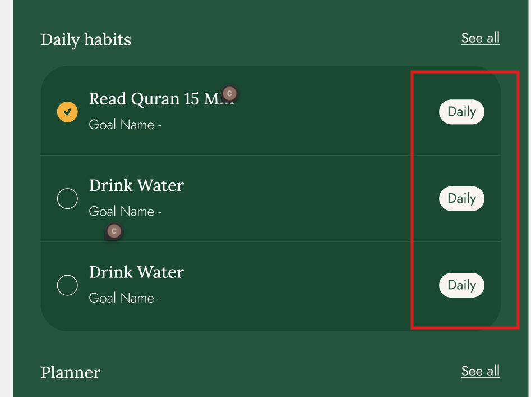The width and height of the screenshot is (531, 397).
Task: Open See all next to Planner
Action: (480, 371)
